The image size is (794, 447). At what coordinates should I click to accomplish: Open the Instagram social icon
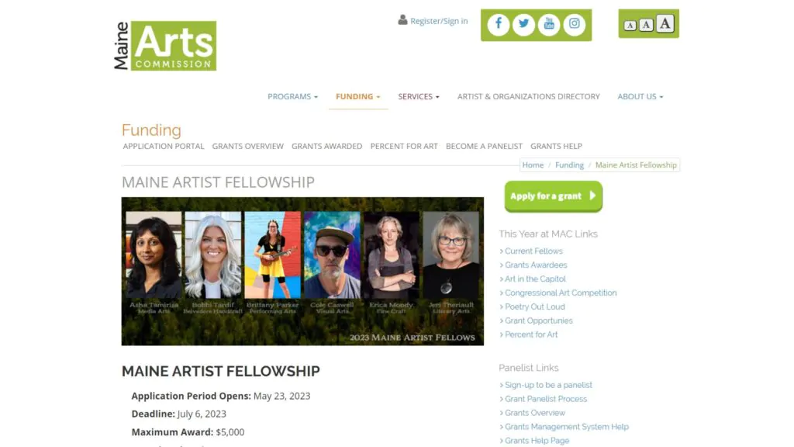pos(575,24)
